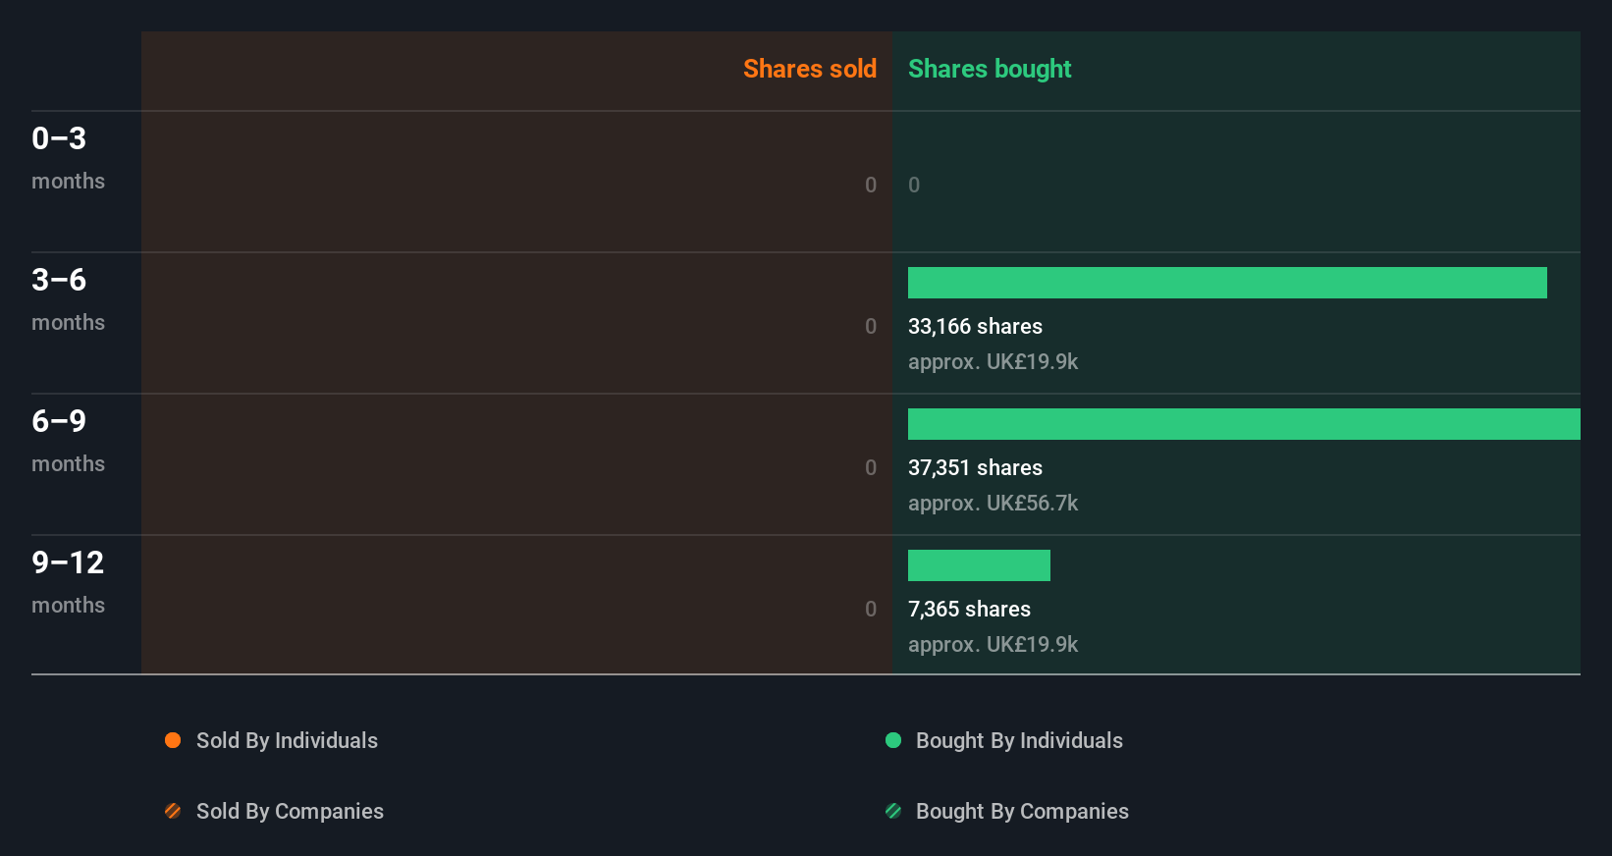Image resolution: width=1612 pixels, height=856 pixels.
Task: Select the Bought By Individuals legend label
Action: pyautogui.click(x=1019, y=741)
